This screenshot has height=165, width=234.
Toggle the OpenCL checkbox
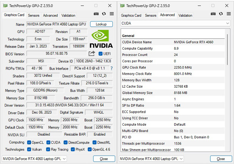[29, 143]
